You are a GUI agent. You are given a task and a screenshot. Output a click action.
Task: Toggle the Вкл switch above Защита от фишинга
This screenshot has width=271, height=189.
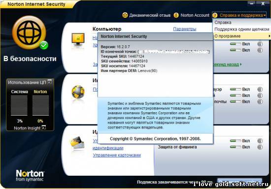pyautogui.click(x=236, y=141)
